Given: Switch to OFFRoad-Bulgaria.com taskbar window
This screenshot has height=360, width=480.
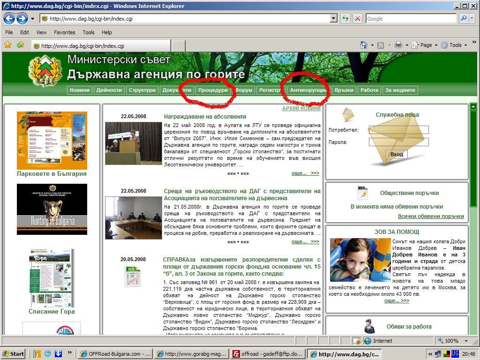Looking at the screenshot, I should [x=115, y=354].
